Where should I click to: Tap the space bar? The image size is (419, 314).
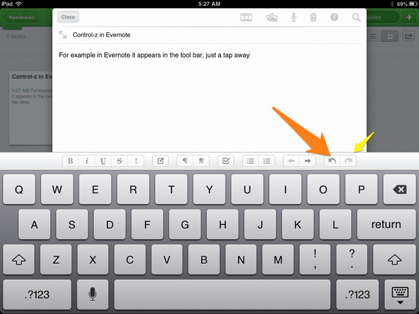(x=222, y=295)
